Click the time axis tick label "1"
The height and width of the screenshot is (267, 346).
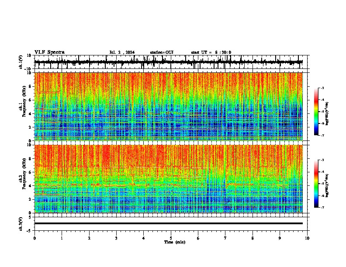[x=62, y=238]
